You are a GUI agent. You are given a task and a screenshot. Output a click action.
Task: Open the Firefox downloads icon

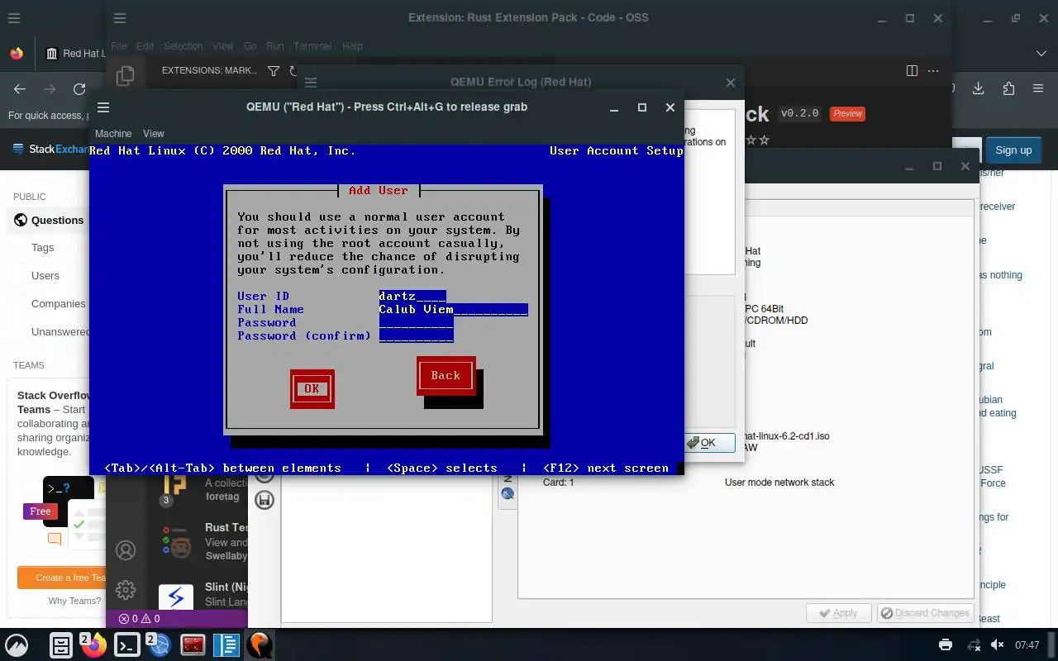coord(978,89)
